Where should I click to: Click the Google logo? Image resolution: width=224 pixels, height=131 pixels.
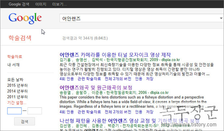pyautogui.click(x=25, y=18)
